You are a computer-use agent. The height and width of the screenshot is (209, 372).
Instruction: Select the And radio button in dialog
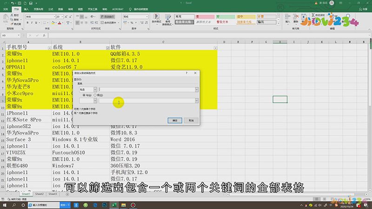click(x=84, y=95)
